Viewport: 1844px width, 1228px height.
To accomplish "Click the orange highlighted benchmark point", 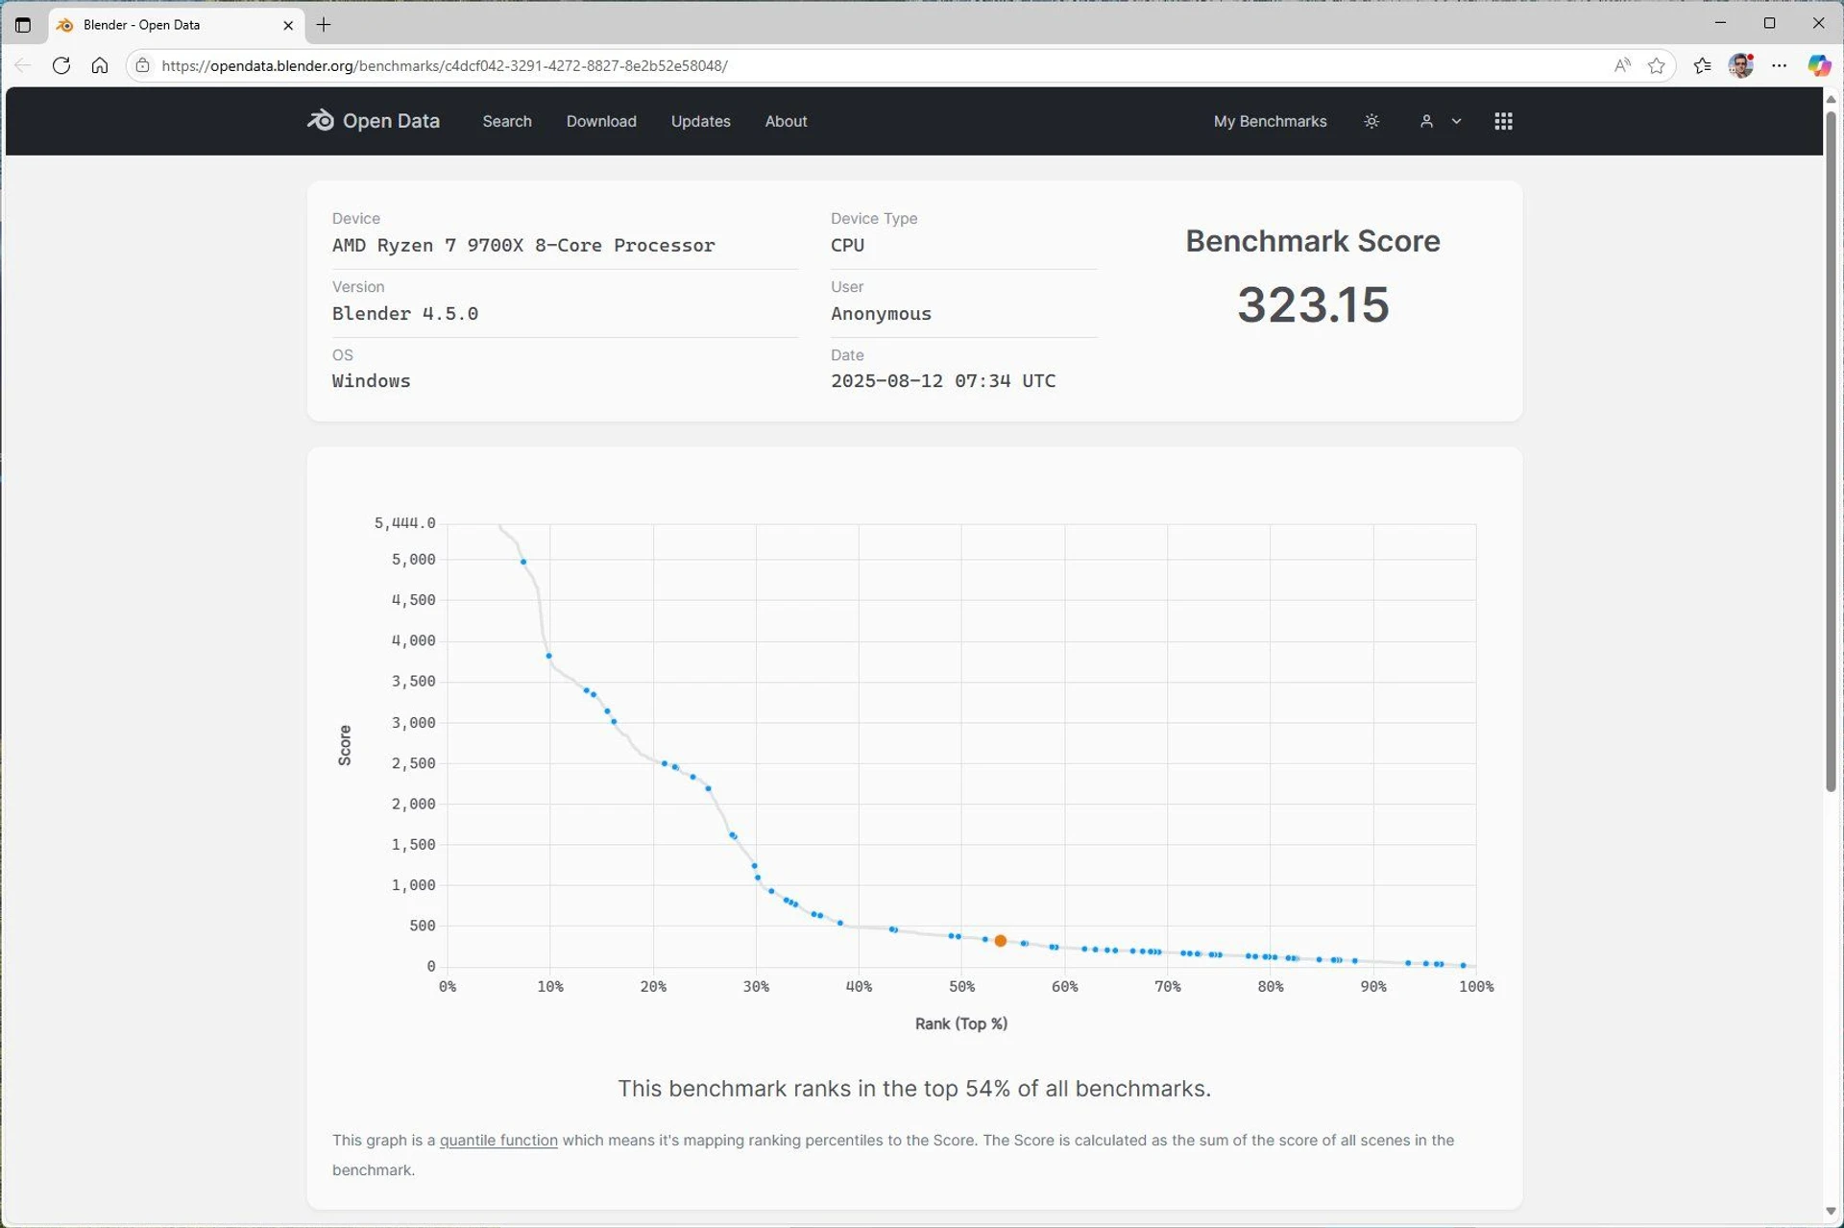I will tap(1000, 941).
